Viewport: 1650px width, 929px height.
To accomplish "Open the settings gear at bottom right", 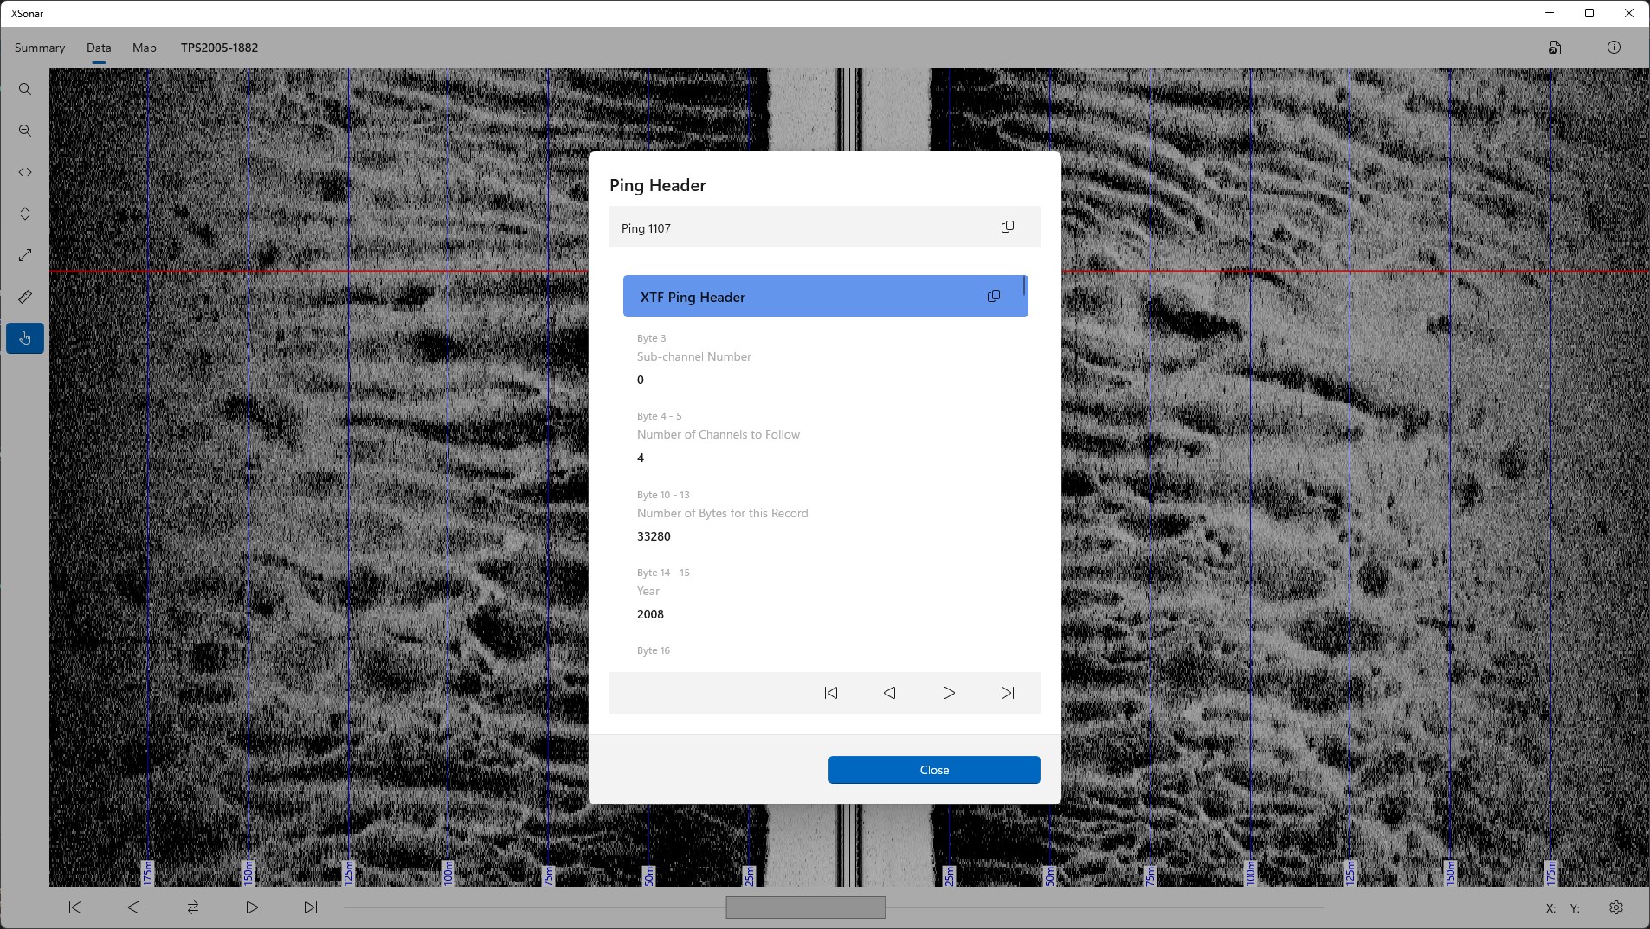I will (x=1616, y=907).
